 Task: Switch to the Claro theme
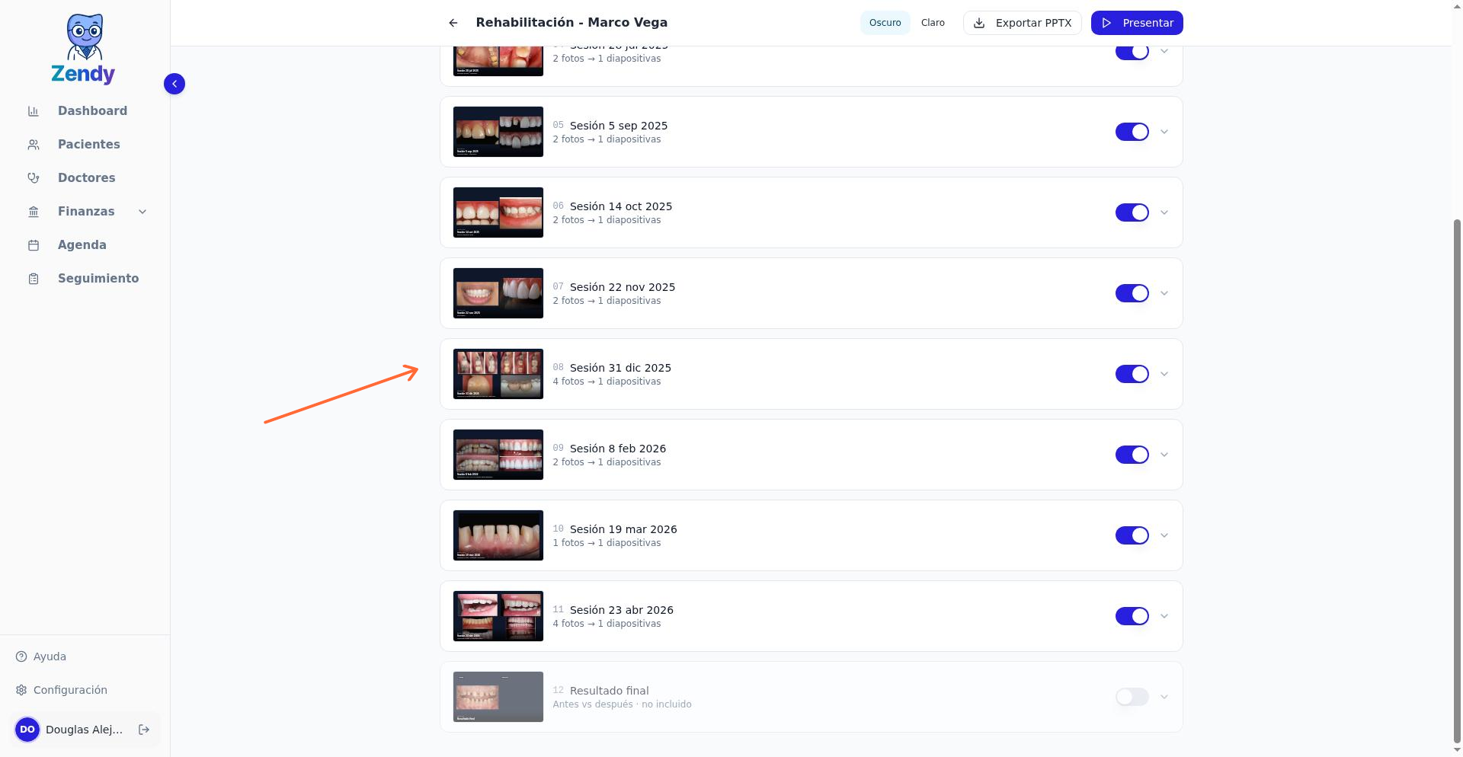933,23
